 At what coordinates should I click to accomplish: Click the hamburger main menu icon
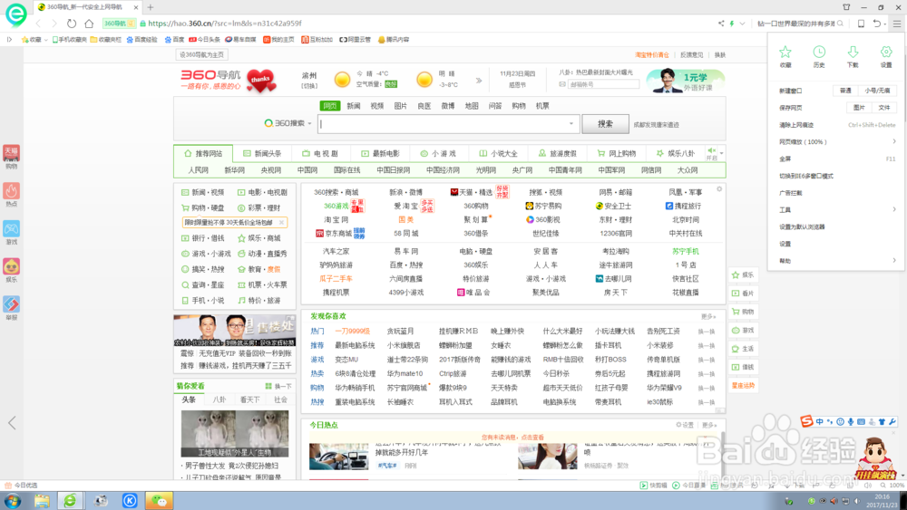point(897,24)
